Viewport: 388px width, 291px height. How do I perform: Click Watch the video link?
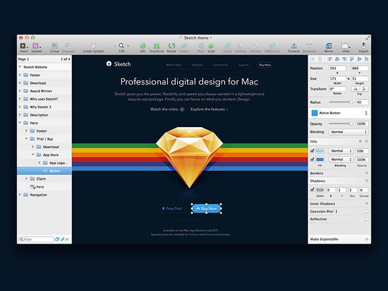167,109
